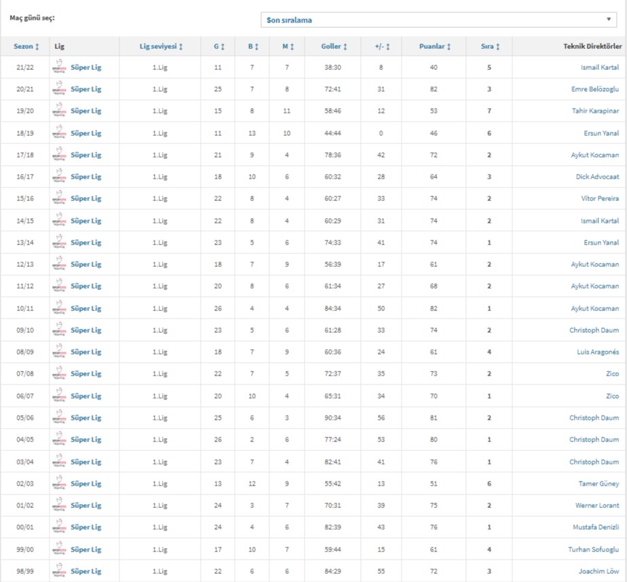Click league logo in 11/12 row

(x=59, y=286)
